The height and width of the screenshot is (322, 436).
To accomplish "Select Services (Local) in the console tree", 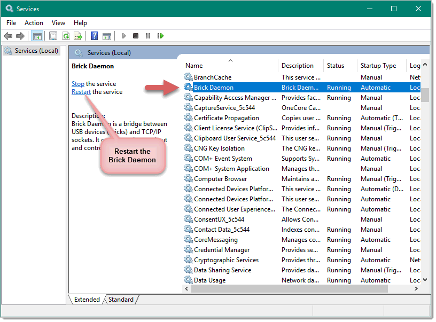I will click(31, 51).
